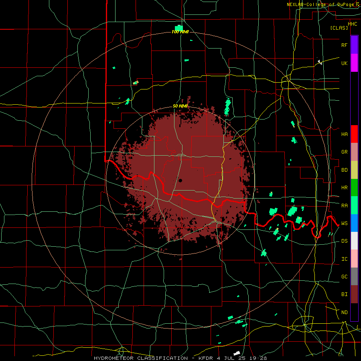Click the HA legend label
Image resolution: width=361 pixels, height=361 pixels.
pyautogui.click(x=344, y=134)
